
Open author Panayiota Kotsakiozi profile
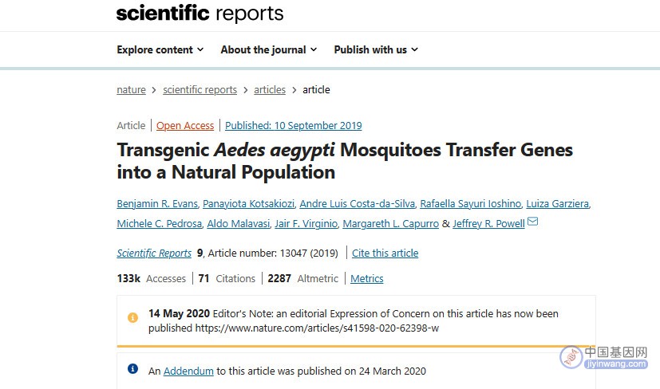248,203
